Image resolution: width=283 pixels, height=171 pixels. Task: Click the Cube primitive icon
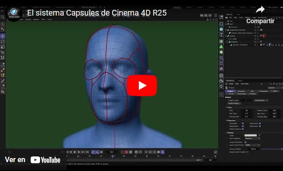pos(222,29)
